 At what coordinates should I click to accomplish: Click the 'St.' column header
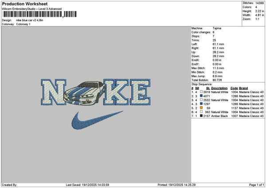pos(208,88)
